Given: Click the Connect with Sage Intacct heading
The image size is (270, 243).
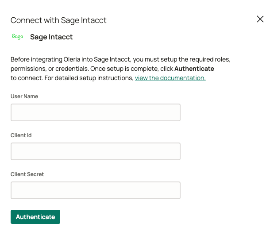Looking at the screenshot, I should coord(58,20).
